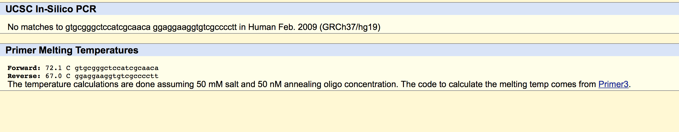Open the Primer3 link

coord(613,84)
